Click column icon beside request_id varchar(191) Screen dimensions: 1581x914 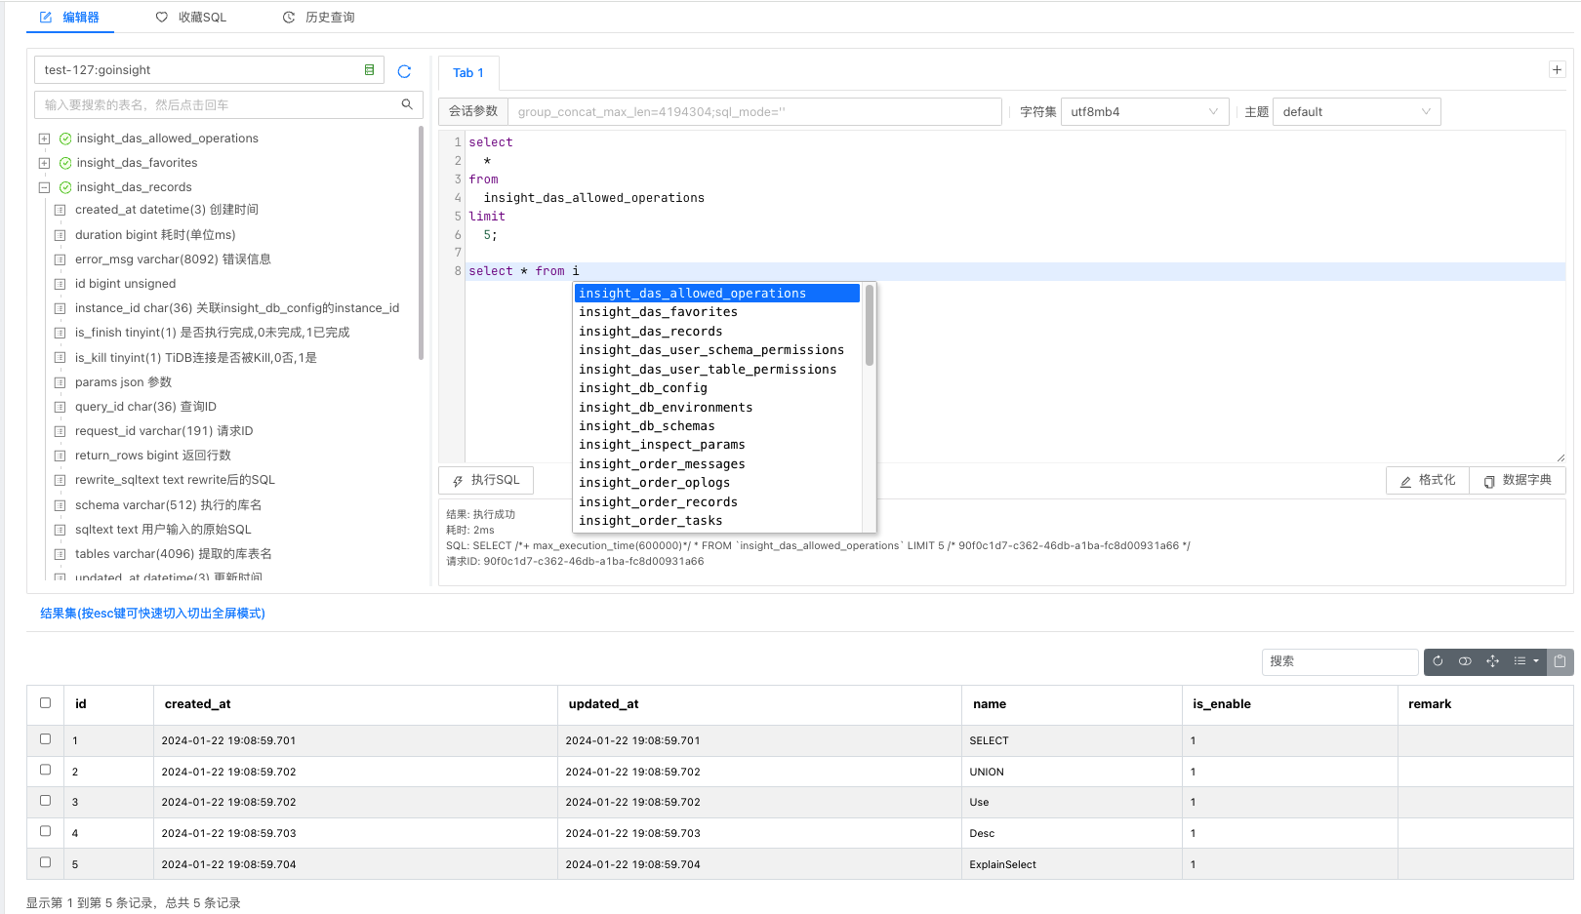60,431
